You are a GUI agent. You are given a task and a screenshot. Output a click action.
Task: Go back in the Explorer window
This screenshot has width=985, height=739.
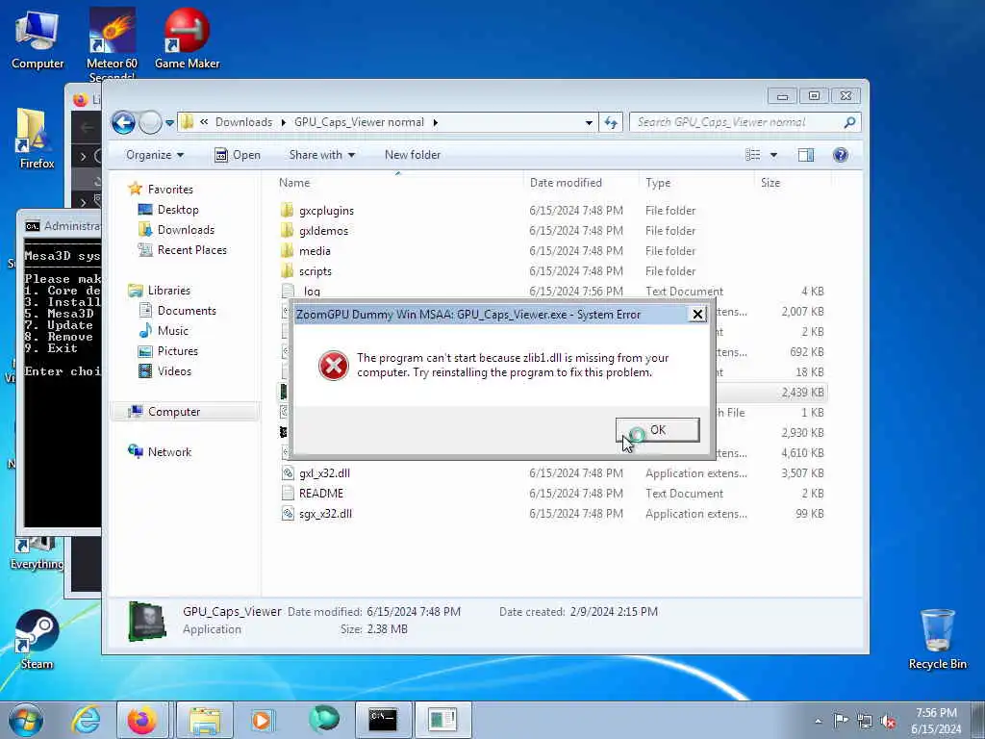tap(124, 122)
